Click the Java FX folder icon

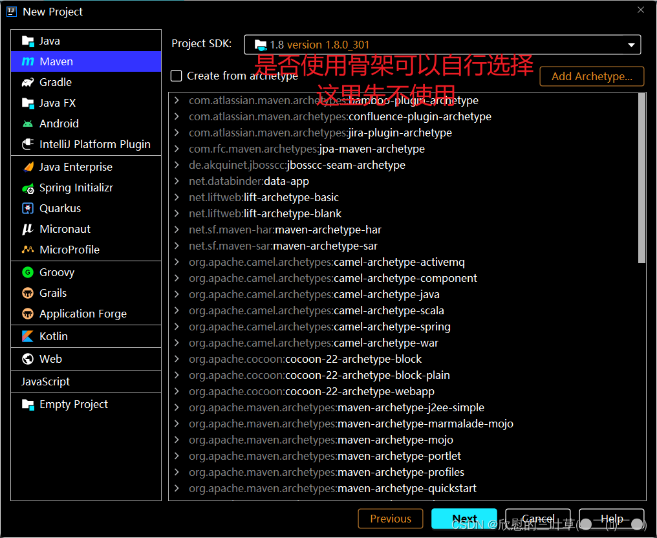click(x=28, y=103)
